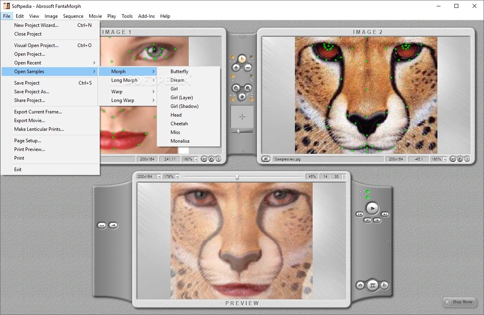
Task: Open the Image 2 zoom 180% dropdown
Action: [x=445, y=159]
